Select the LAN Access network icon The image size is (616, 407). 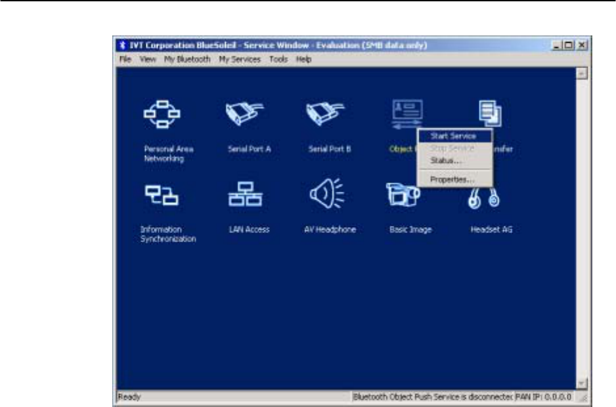coord(245,194)
